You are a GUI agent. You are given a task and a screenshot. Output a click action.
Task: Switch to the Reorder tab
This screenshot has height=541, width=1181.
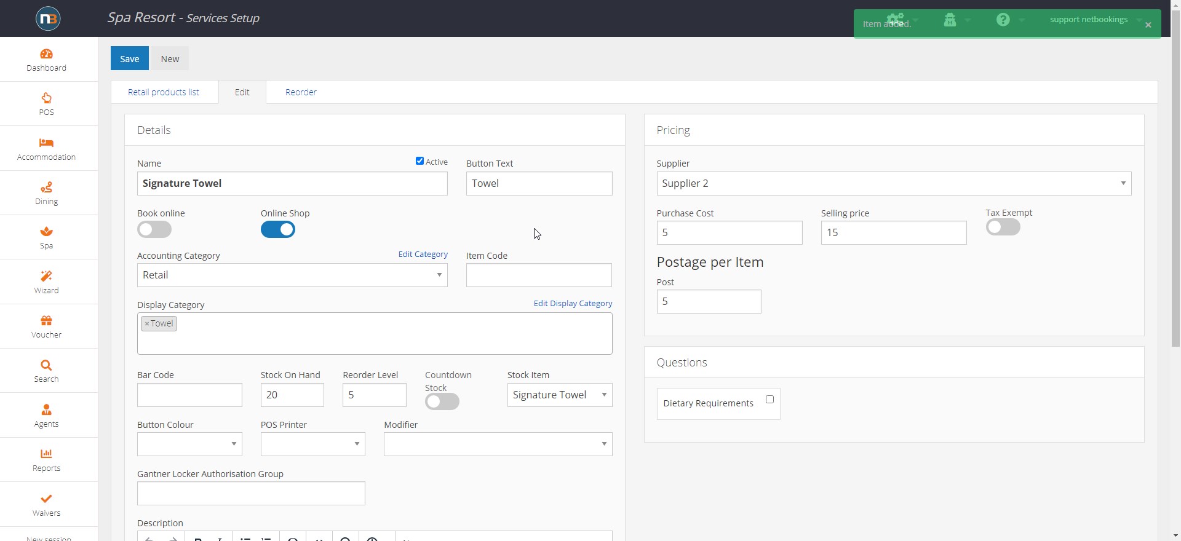click(301, 92)
